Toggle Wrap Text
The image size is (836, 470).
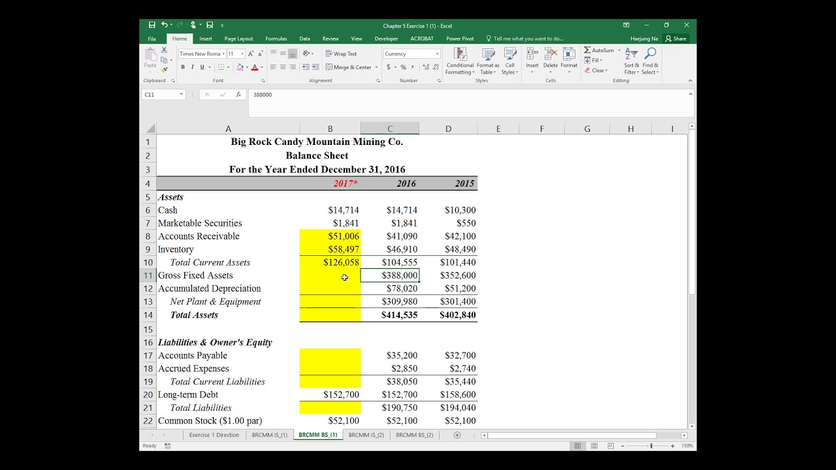(x=342, y=54)
